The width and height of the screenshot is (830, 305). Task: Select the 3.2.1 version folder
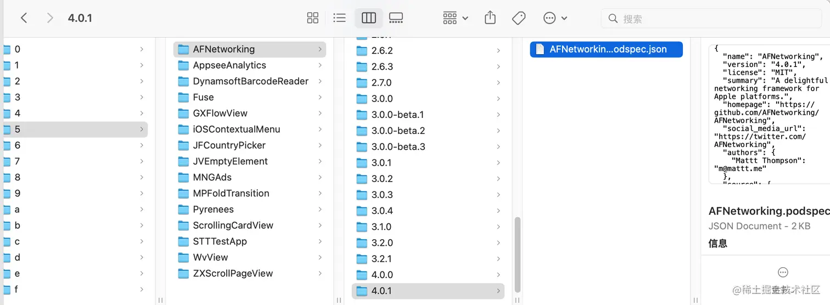428,259
